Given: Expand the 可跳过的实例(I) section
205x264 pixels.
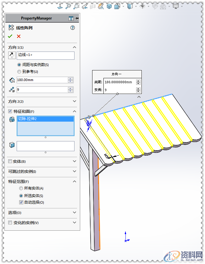Looking at the screenshot, I should (75, 171).
